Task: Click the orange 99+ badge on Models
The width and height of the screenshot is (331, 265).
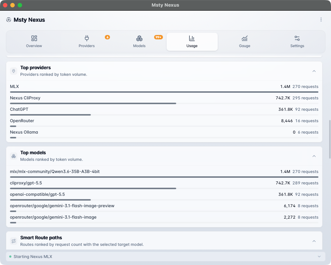Action: click(158, 37)
